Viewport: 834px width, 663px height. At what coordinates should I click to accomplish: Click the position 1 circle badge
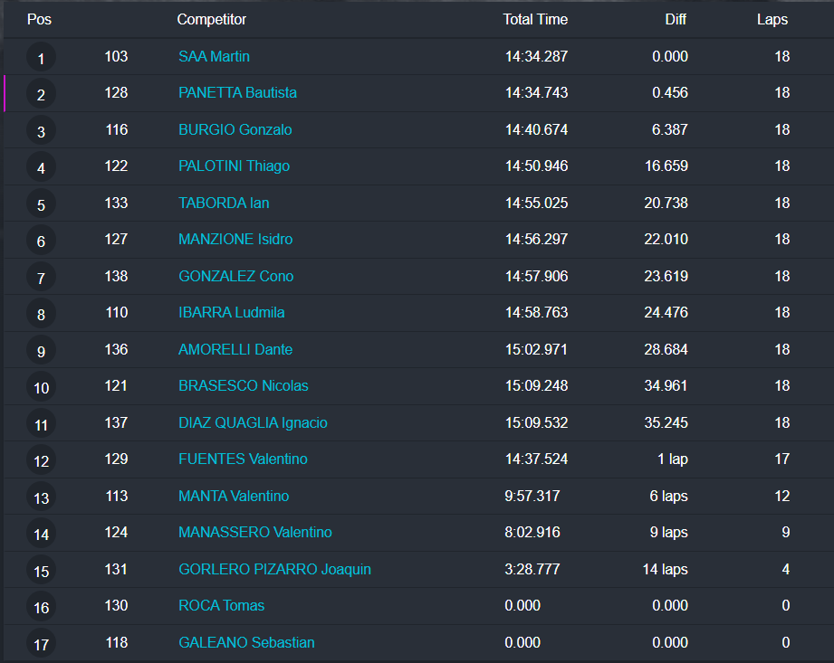tap(41, 59)
